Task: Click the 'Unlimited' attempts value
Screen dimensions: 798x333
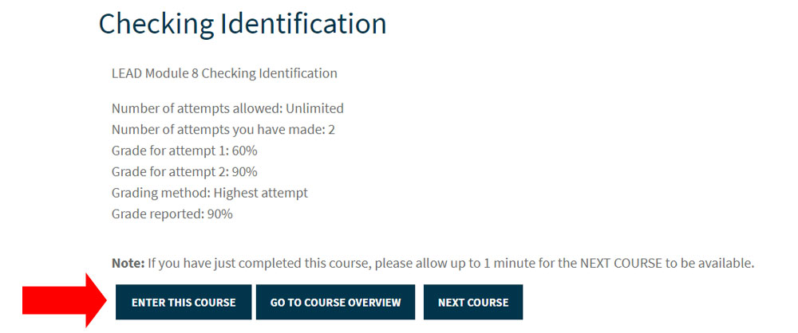Action: click(x=314, y=108)
